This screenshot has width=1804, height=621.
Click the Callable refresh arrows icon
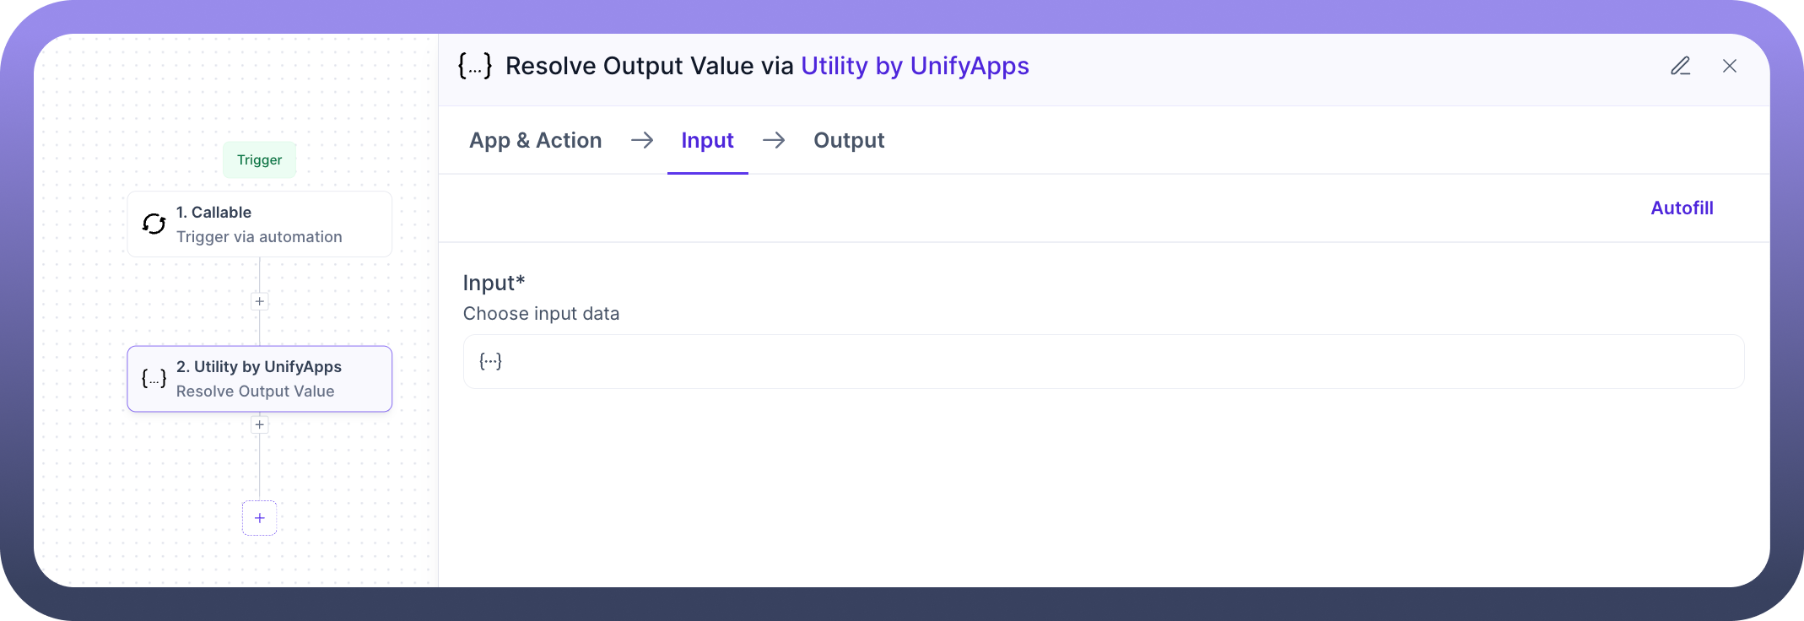coord(154,224)
